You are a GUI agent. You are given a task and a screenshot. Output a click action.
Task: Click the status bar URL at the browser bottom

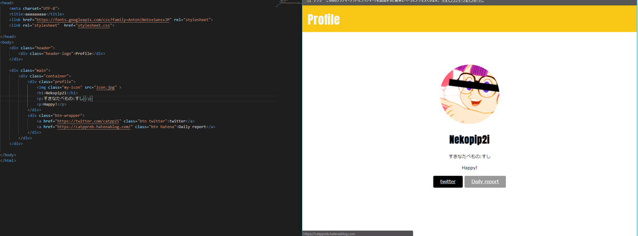click(x=329, y=234)
